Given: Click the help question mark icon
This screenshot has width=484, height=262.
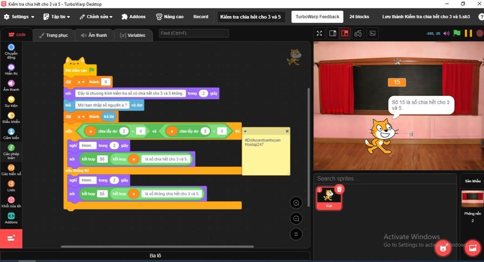Looking at the screenshot, I should (481, 17).
